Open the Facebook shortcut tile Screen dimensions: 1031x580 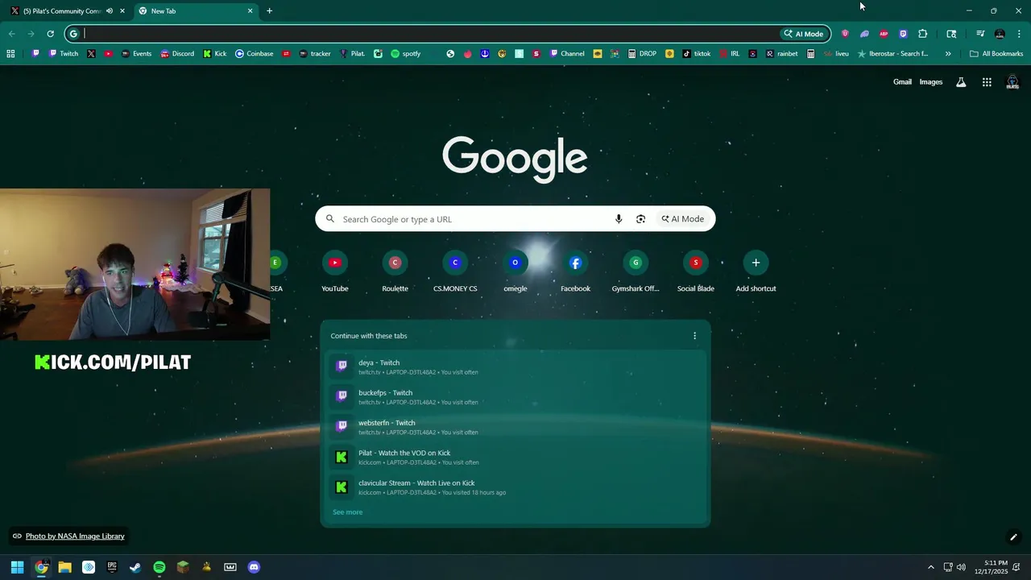coord(575,271)
